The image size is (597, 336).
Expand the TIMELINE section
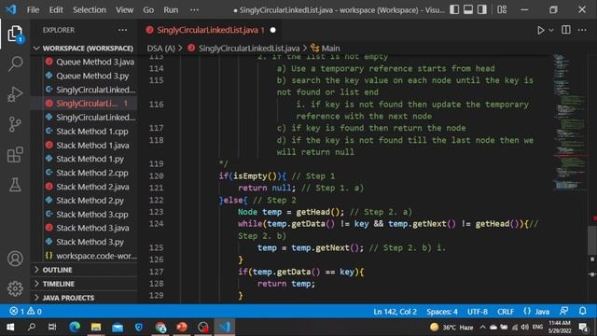point(84,284)
